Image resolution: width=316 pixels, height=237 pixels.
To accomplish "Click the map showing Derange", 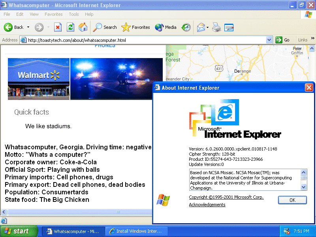I will coord(237,63).
